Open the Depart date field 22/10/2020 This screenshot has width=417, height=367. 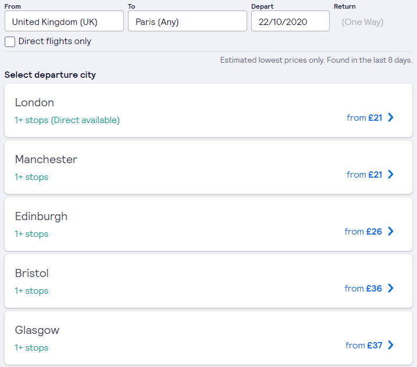point(290,22)
